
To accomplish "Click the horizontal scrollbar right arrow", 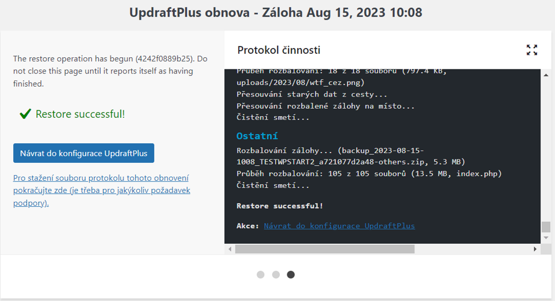I will tap(535, 249).
